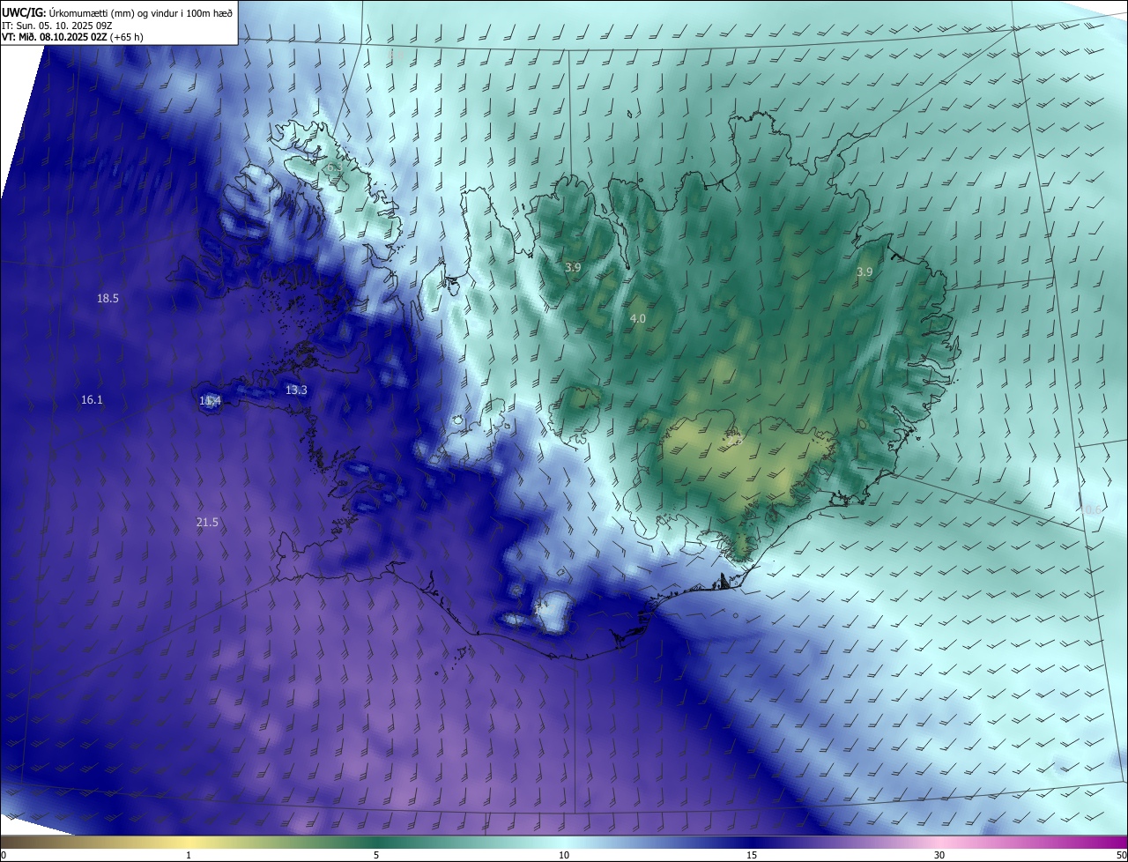1128x862 pixels.
Task: Click the colorbar tick label 50
Action: point(1121,855)
